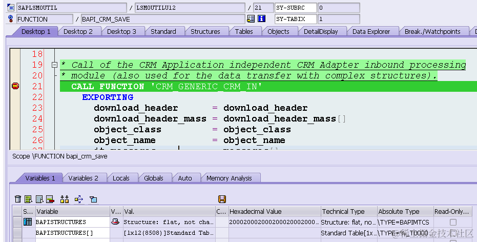Click the blue box with funnel icon
The width and height of the screenshot is (477, 242).
[x=93, y=199]
